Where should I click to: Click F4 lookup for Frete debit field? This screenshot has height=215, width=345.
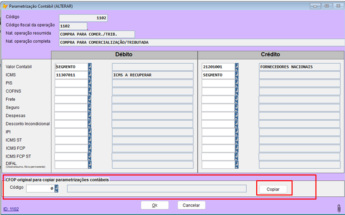click(x=90, y=99)
